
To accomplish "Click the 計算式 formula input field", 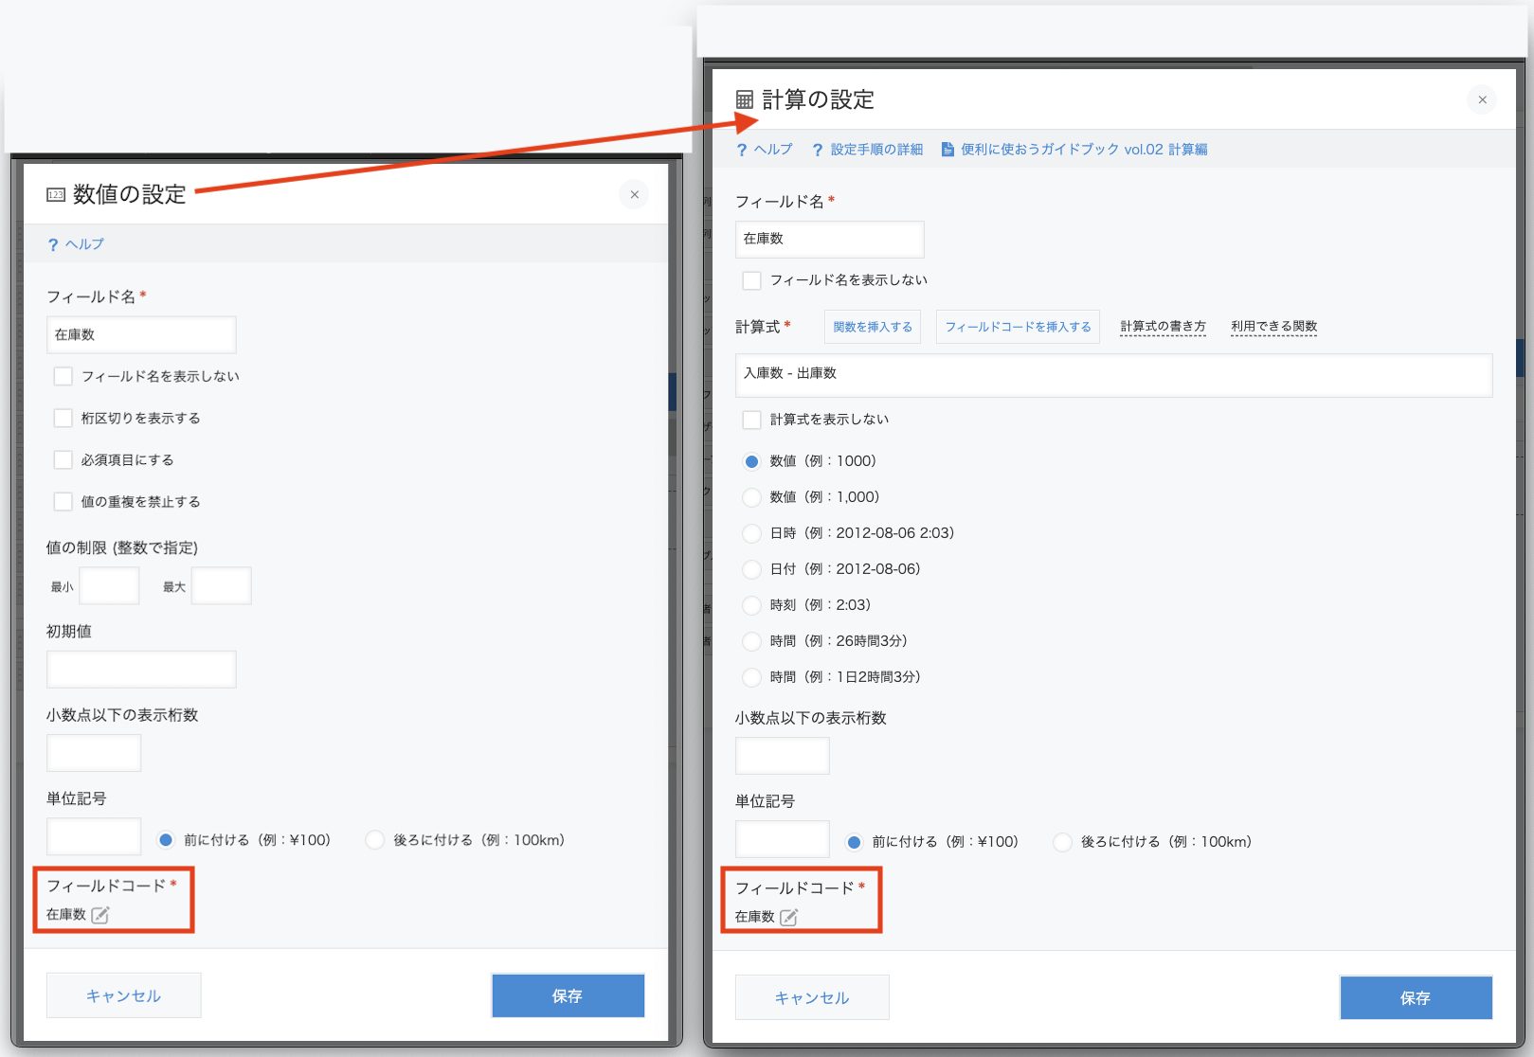I will pos(1113,375).
